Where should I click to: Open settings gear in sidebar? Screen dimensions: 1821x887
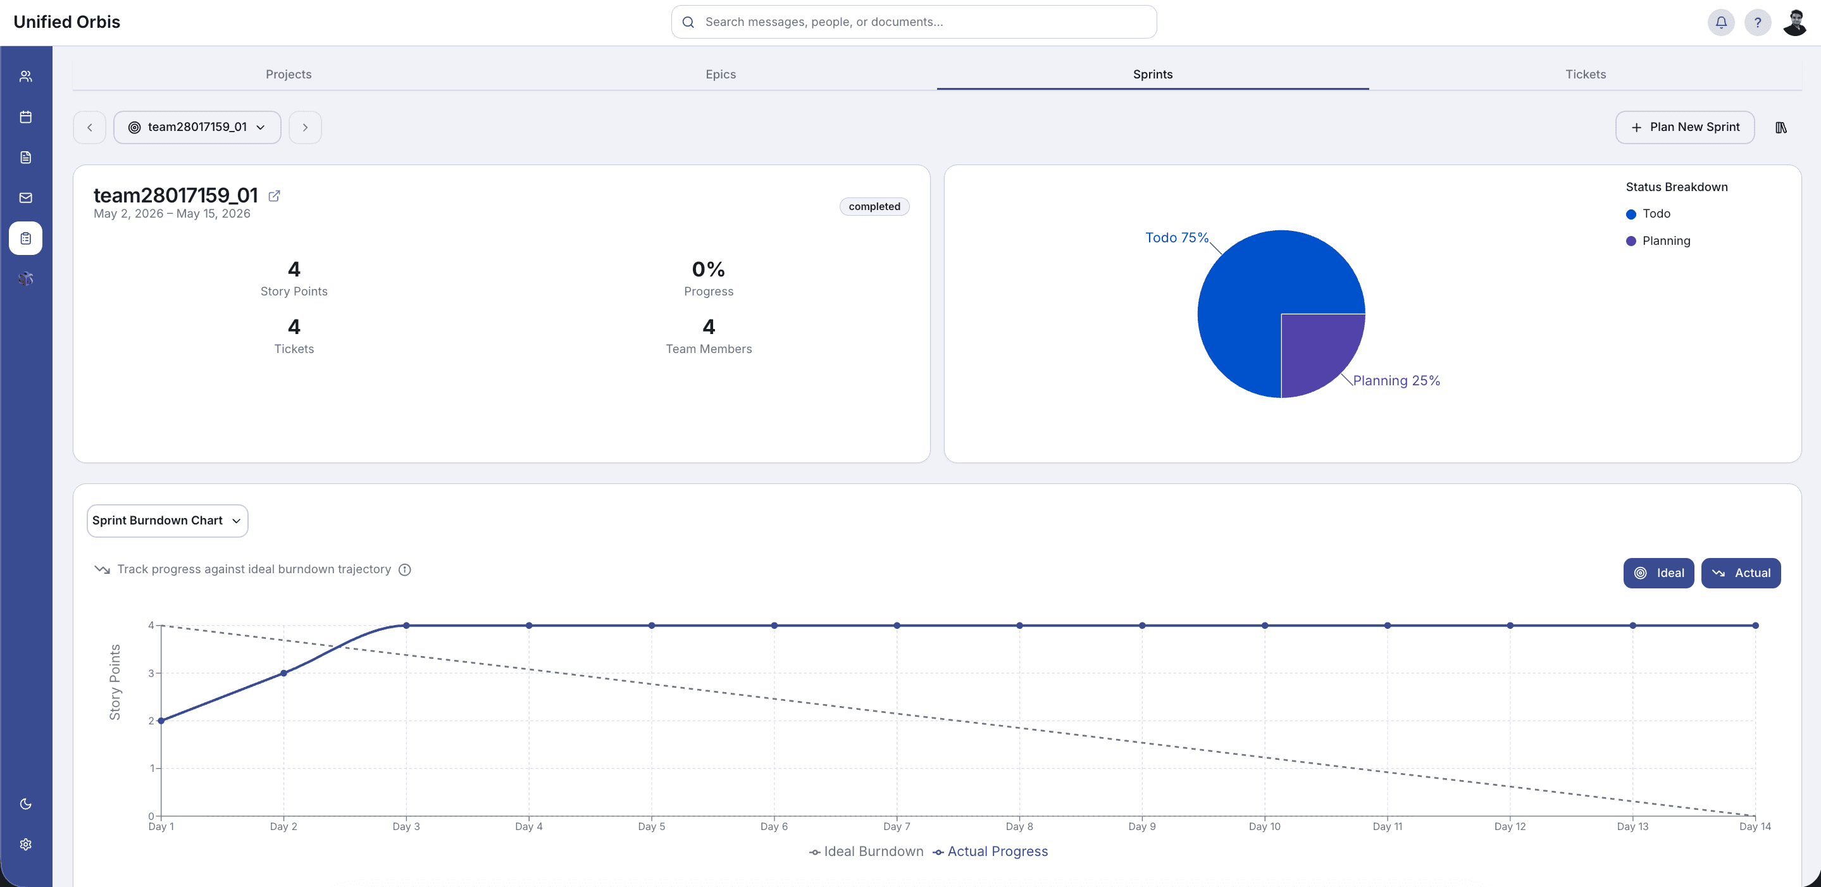click(25, 845)
